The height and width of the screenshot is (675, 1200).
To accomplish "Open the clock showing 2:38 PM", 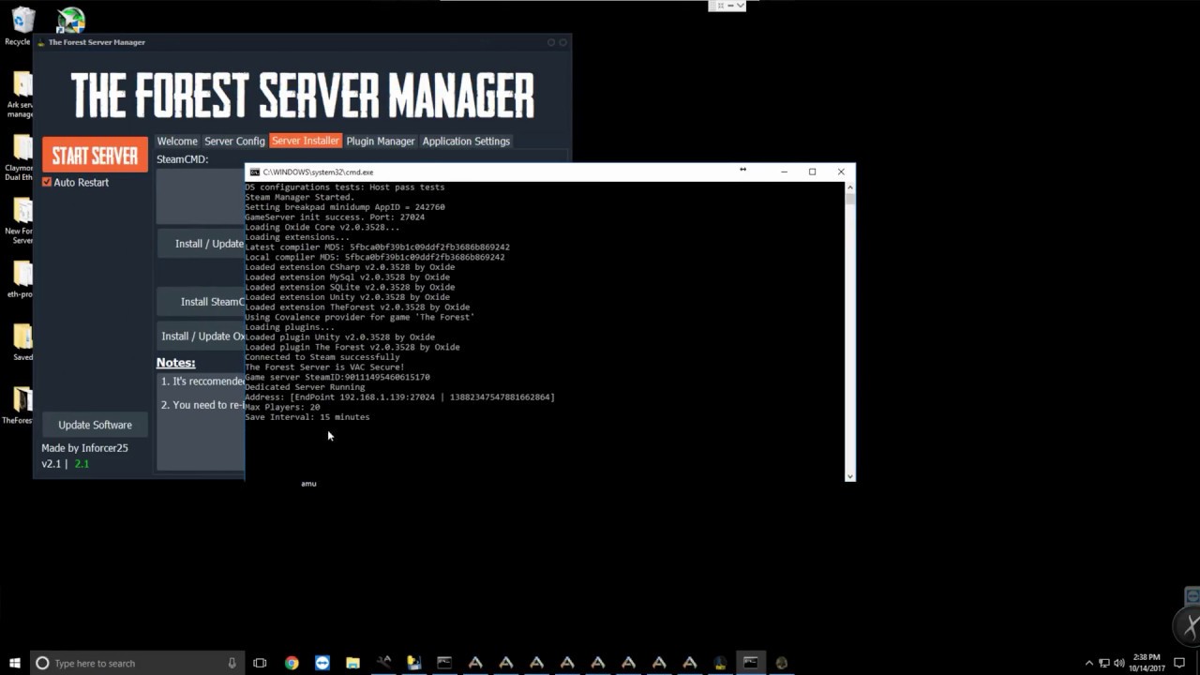I will [1147, 663].
